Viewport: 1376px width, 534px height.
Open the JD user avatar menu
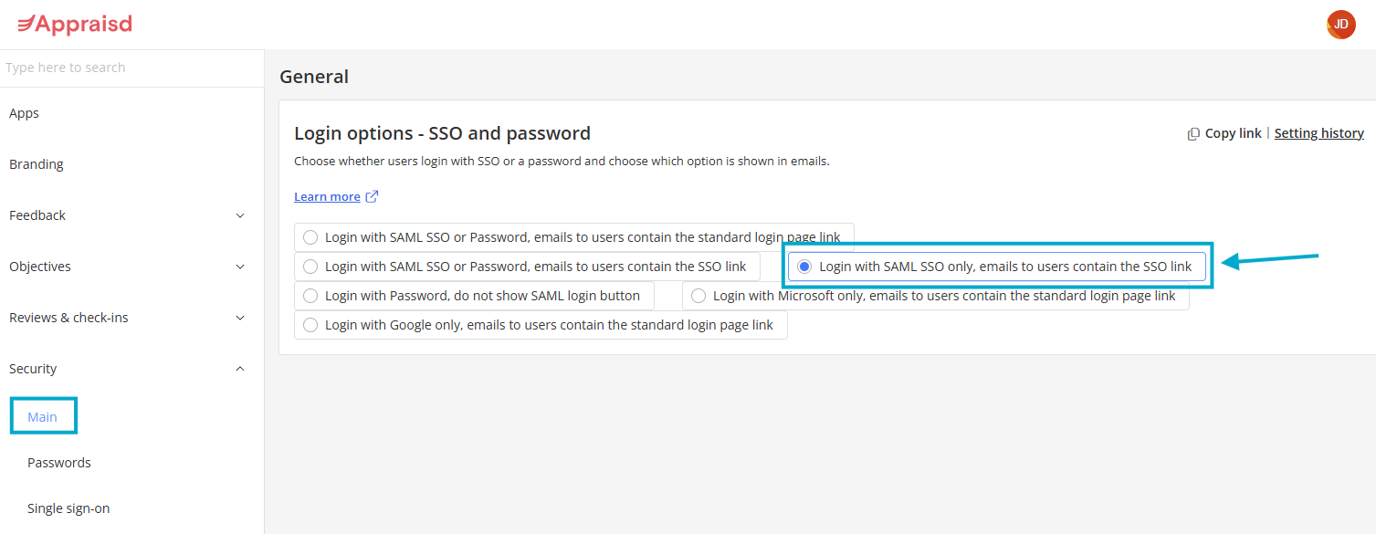pos(1340,25)
